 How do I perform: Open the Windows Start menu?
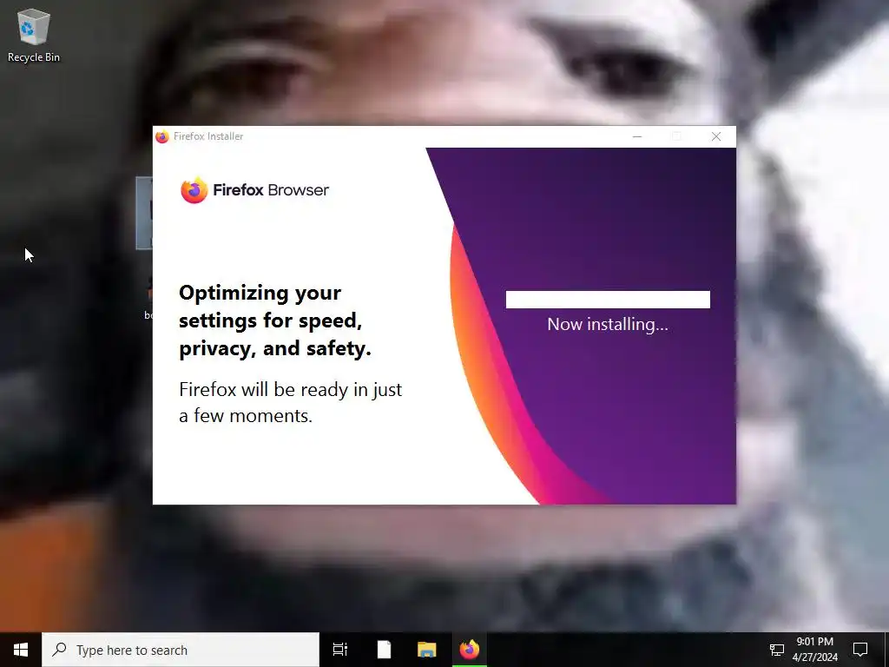tap(21, 650)
